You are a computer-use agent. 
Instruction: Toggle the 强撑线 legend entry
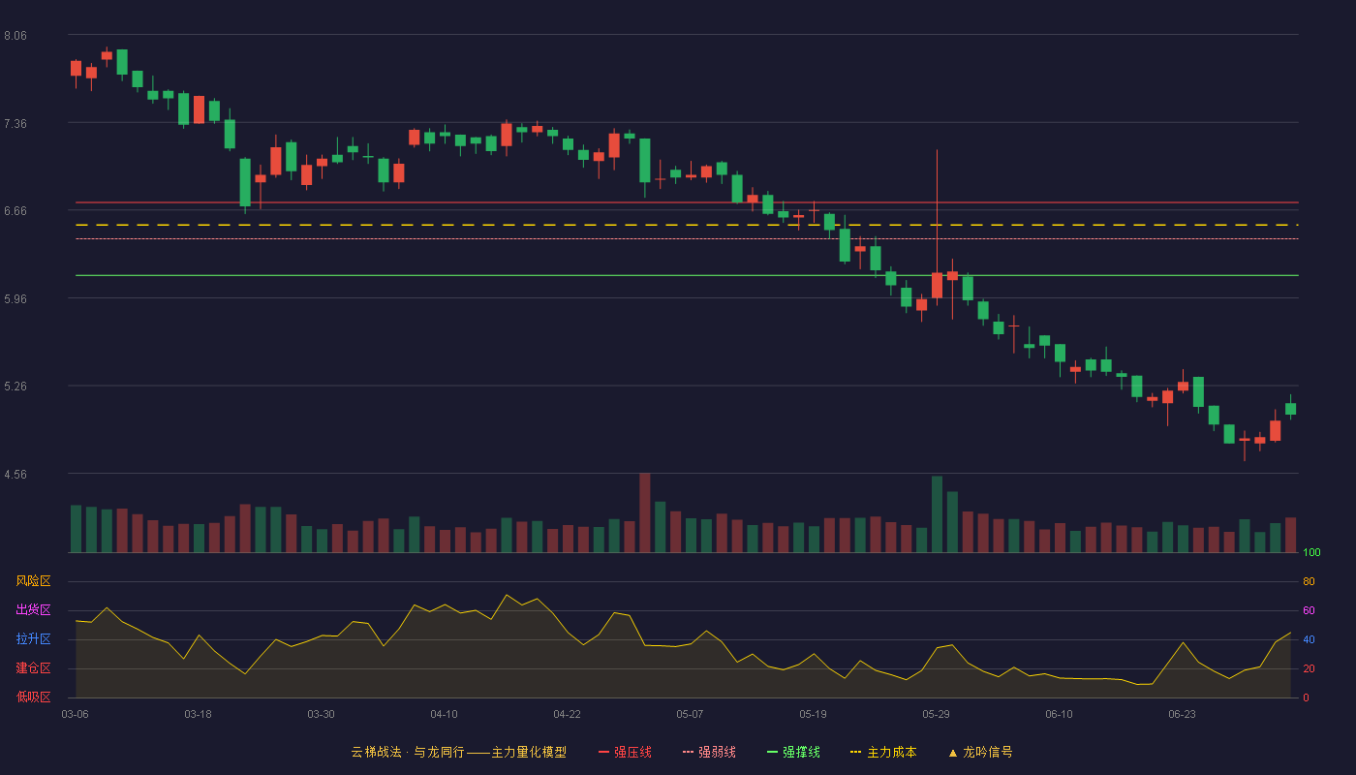(x=793, y=752)
